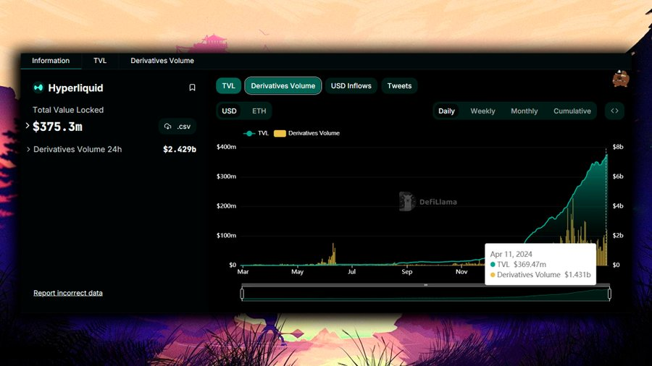Click the embed code icon
652x366 pixels.
pyautogui.click(x=614, y=111)
